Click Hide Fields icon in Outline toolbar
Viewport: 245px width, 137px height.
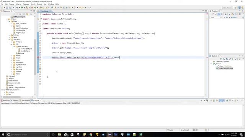tap(227, 59)
